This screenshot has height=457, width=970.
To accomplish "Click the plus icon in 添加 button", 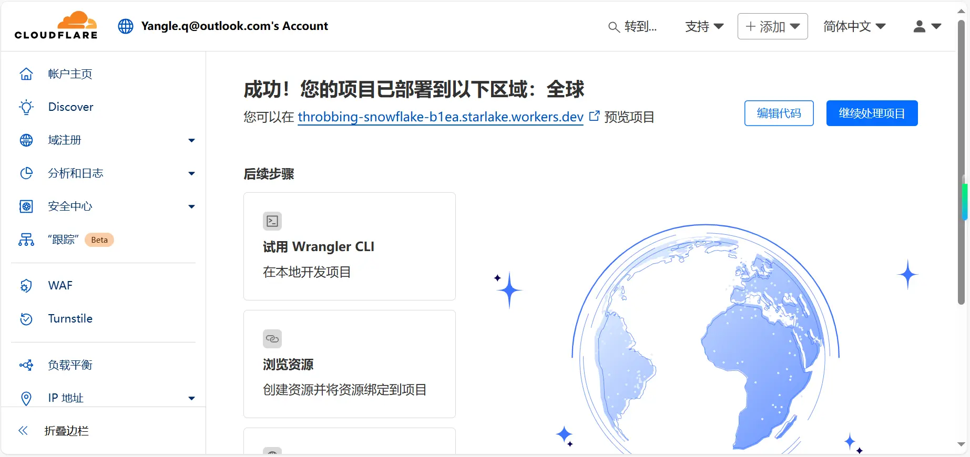I will point(751,26).
